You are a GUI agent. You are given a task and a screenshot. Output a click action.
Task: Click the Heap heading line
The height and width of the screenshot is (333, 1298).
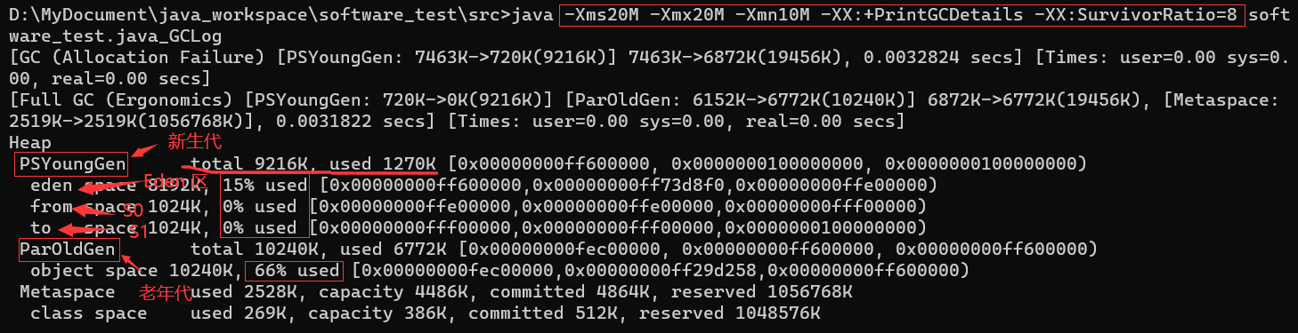[30, 142]
